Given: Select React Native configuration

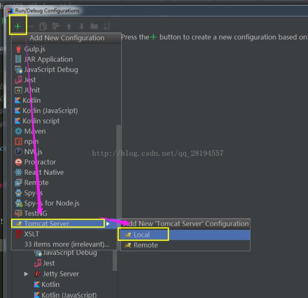Looking at the screenshot, I should point(64,172).
